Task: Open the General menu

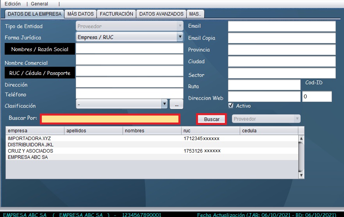Action: click(x=39, y=4)
